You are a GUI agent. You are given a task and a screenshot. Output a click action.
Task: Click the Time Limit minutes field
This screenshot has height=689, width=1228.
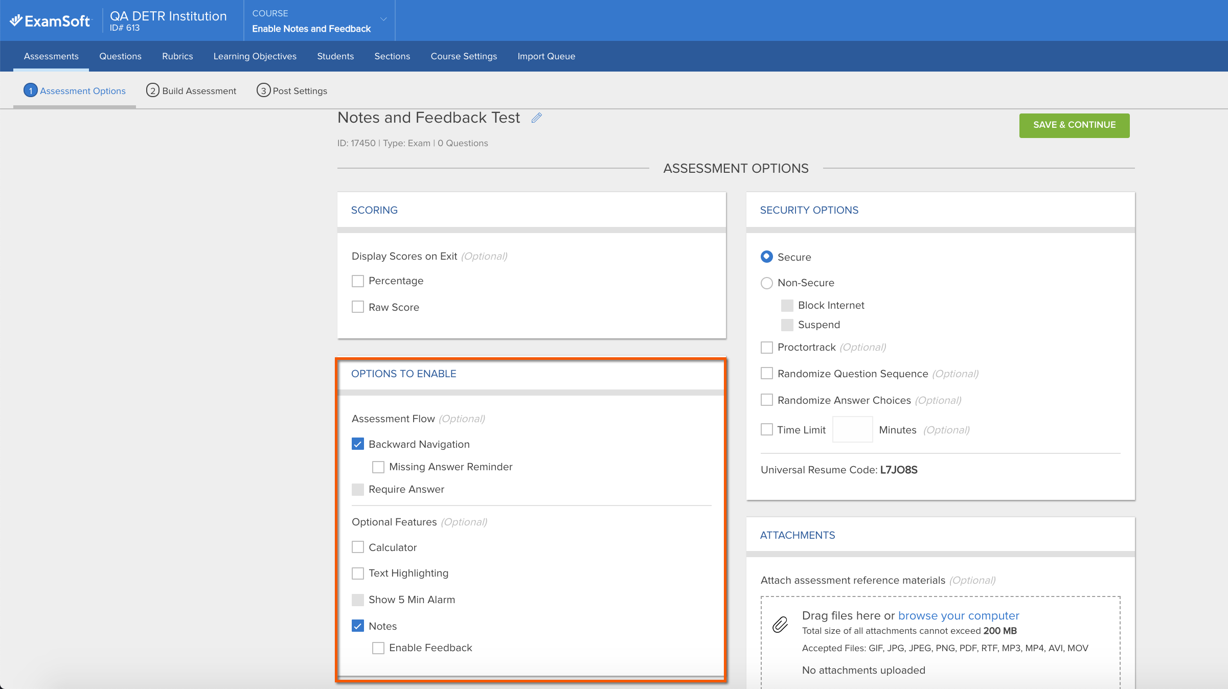coord(852,429)
